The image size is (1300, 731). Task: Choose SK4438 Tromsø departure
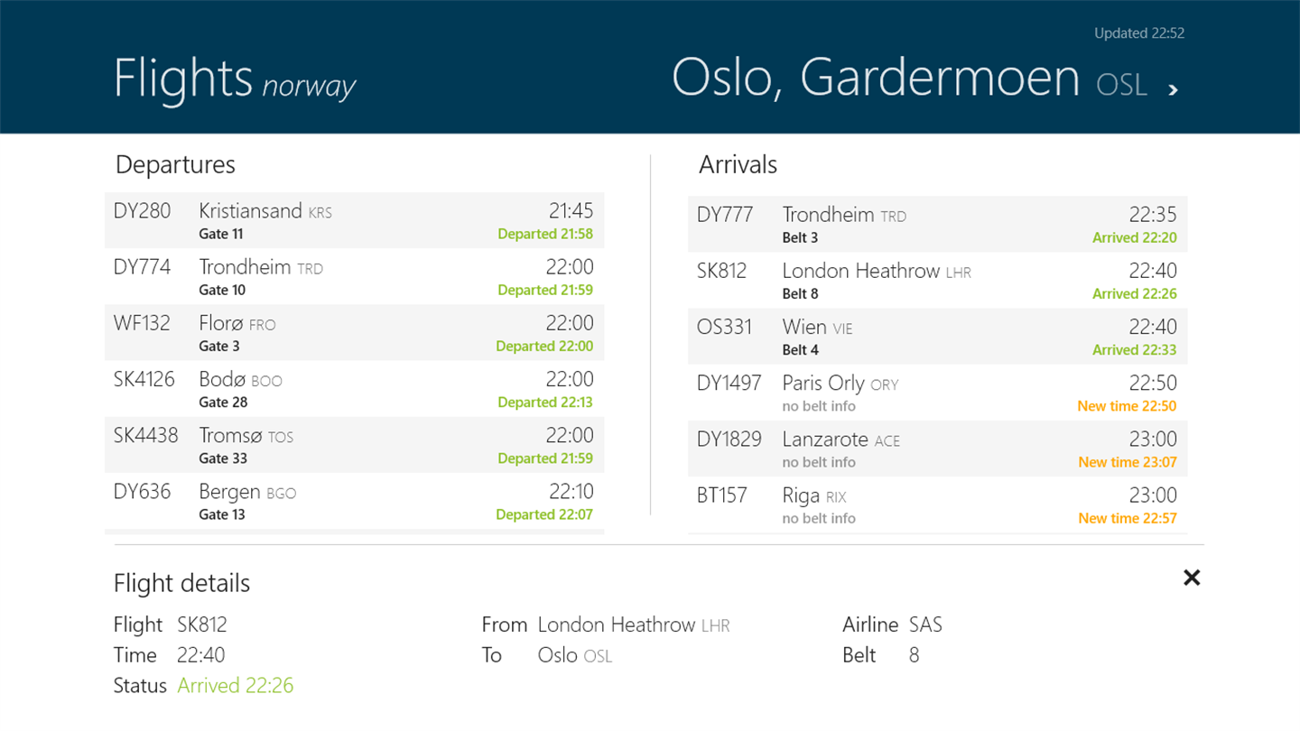tap(354, 445)
